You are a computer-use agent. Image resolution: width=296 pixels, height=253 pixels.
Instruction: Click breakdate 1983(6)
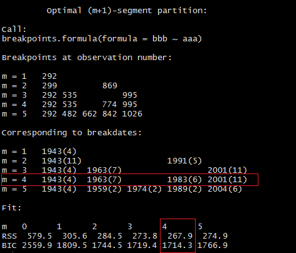184,180
